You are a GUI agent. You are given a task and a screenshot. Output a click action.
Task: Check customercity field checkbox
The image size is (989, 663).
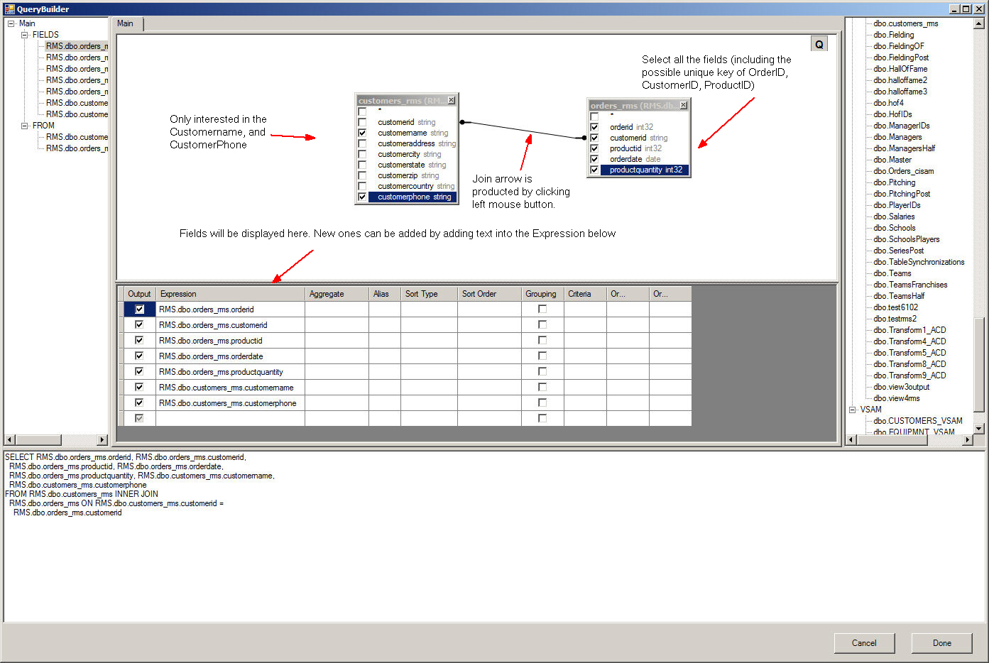pyautogui.click(x=362, y=154)
